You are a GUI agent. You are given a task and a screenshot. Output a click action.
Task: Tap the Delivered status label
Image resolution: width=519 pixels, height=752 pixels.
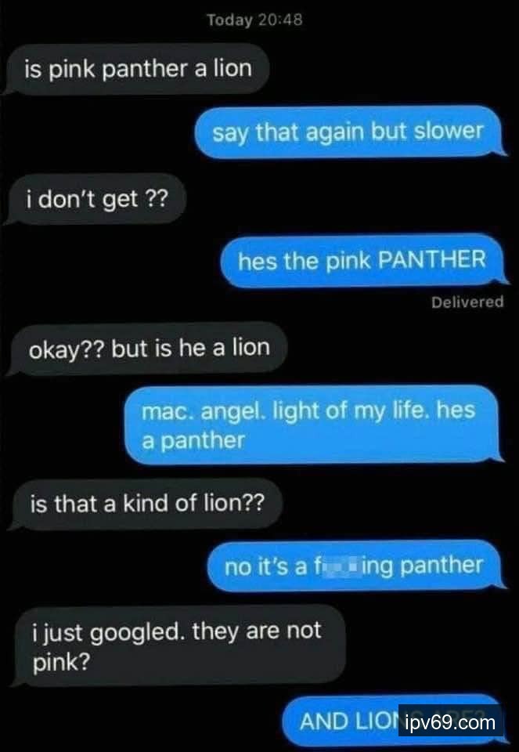coord(467,302)
